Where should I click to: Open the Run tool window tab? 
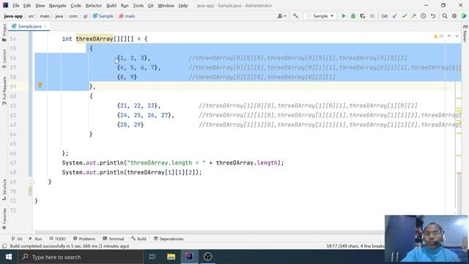(x=35, y=238)
